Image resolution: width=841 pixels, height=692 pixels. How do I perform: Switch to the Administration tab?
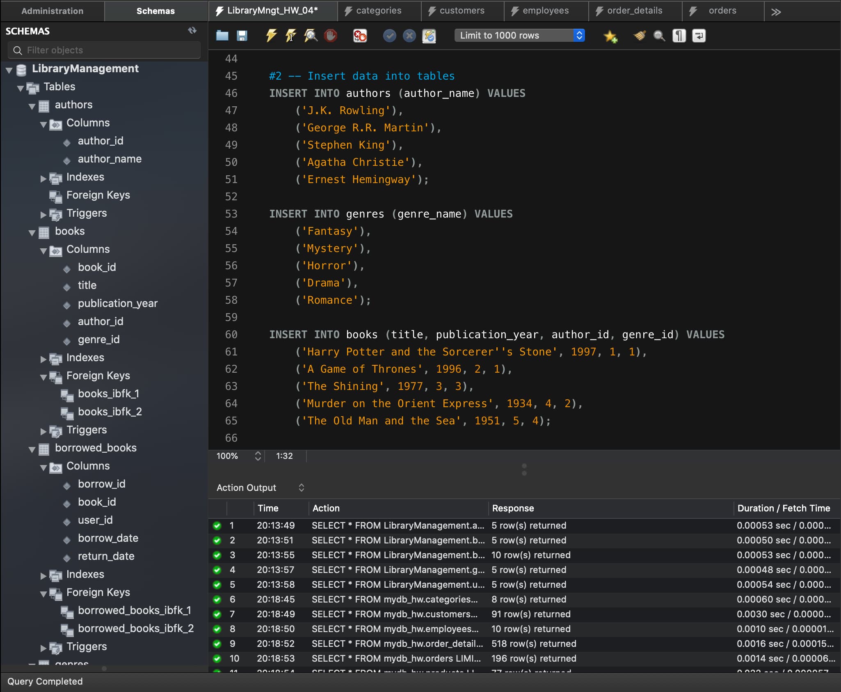[52, 10]
